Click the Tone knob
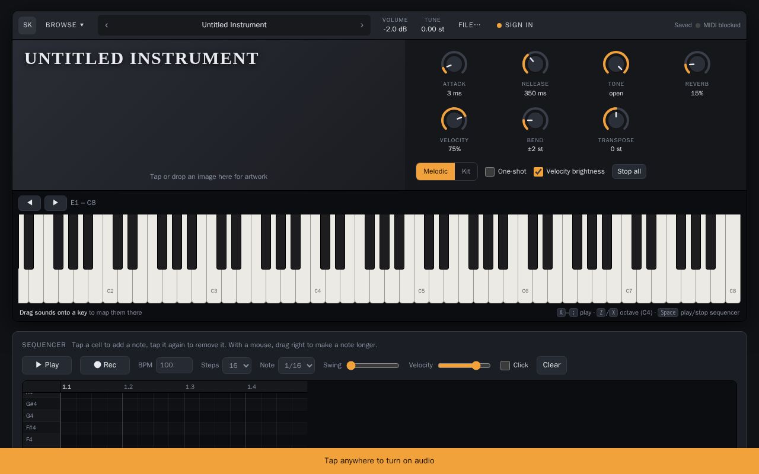 click(616, 64)
